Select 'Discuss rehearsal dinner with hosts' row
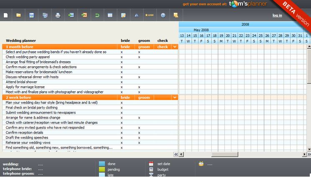The width and height of the screenshot is (311, 177). (90, 77)
